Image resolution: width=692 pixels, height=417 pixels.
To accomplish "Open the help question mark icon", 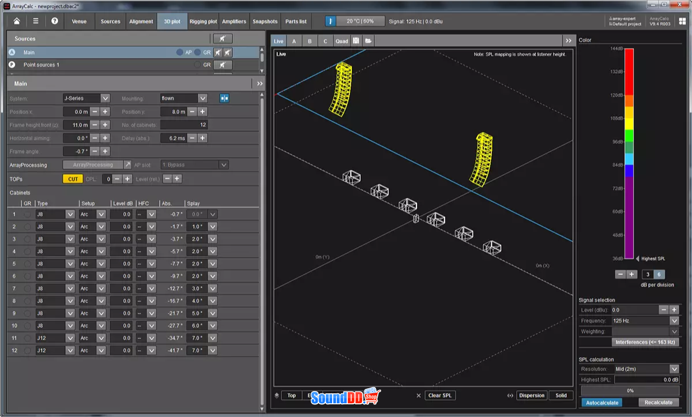I will pos(55,21).
